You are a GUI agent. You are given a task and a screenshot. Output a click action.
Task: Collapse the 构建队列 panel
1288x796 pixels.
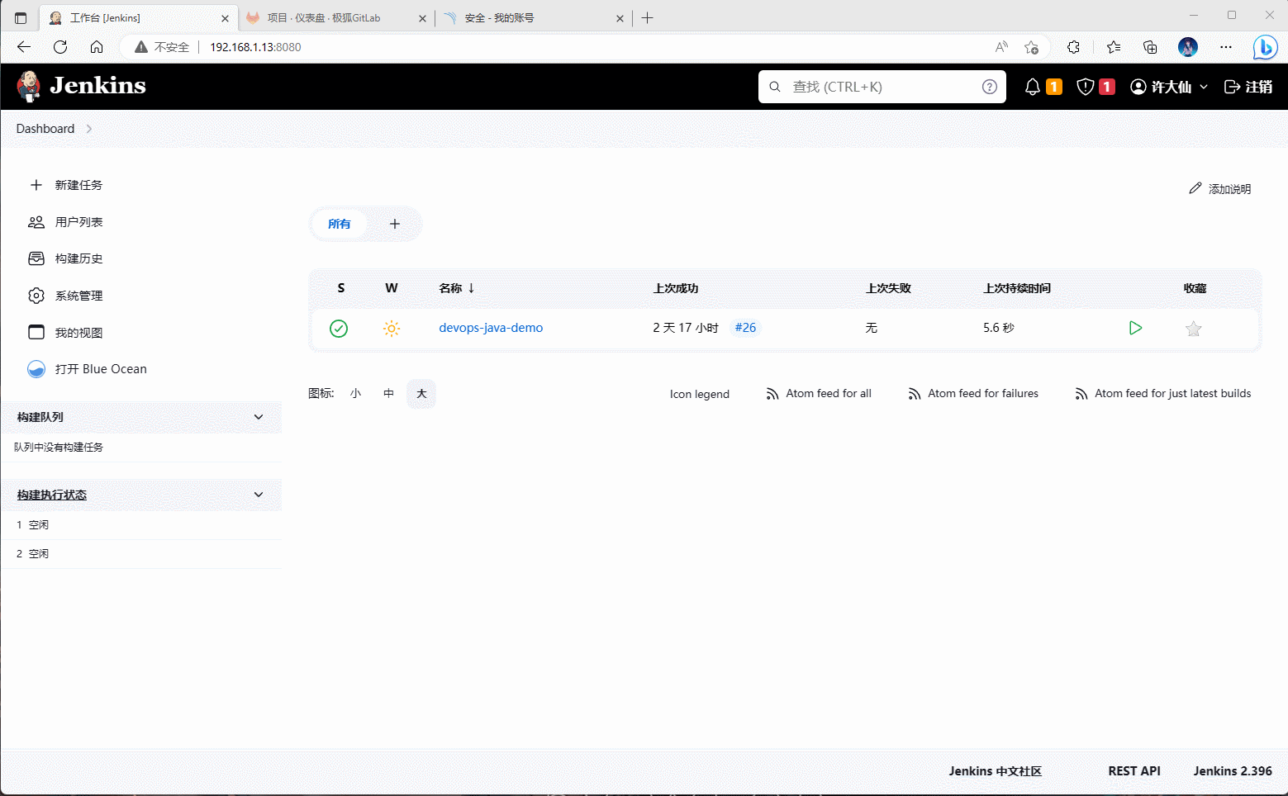click(x=259, y=417)
